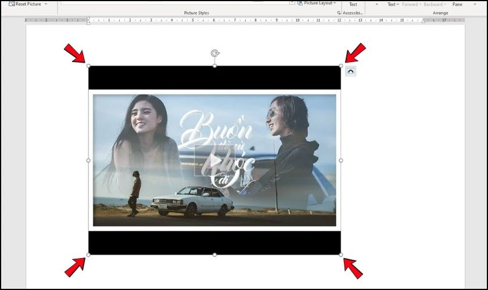Open the Wrap Text dropdown
Image resolution: width=488 pixels, height=290 pixels.
tap(393, 5)
